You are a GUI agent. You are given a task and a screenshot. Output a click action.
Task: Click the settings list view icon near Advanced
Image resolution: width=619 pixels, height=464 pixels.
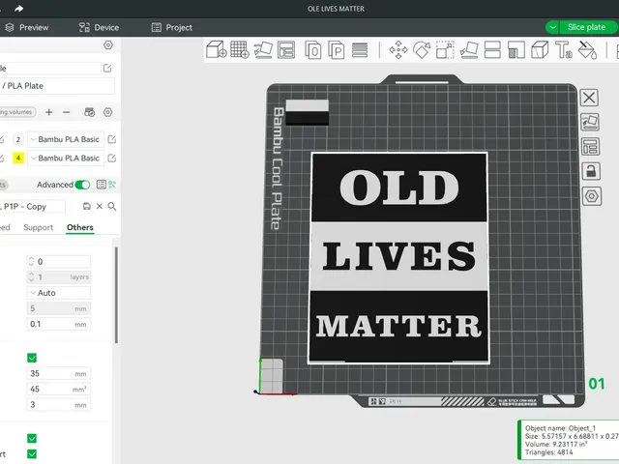click(x=102, y=185)
